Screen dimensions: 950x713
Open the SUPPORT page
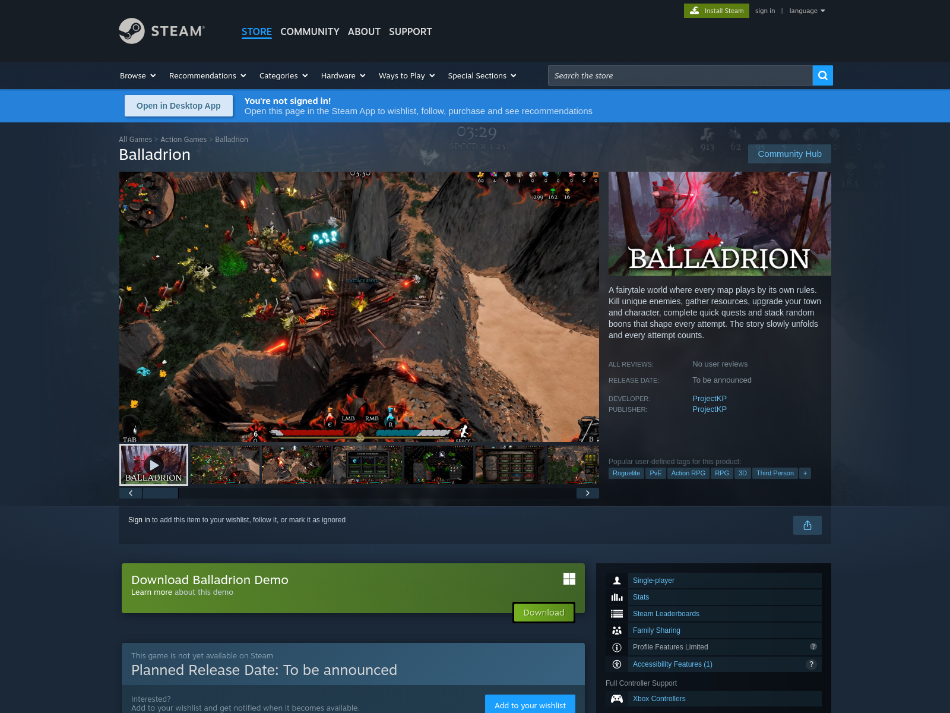pos(410,31)
